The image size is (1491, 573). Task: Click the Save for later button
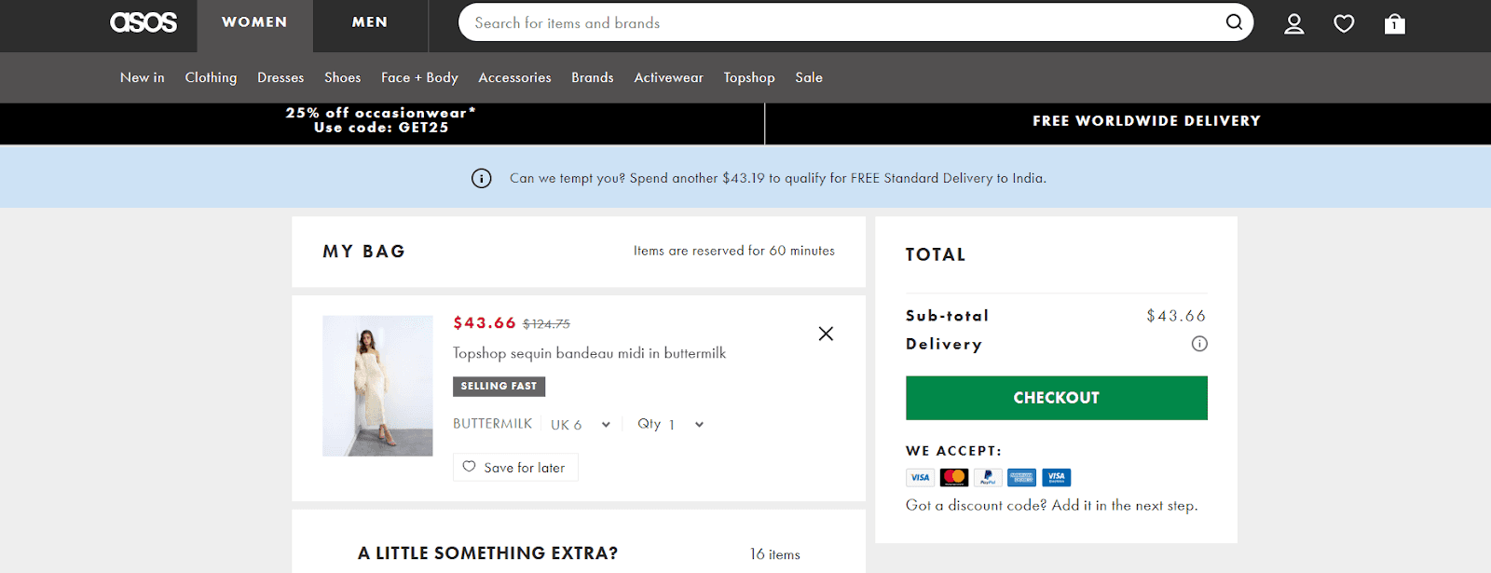click(515, 467)
